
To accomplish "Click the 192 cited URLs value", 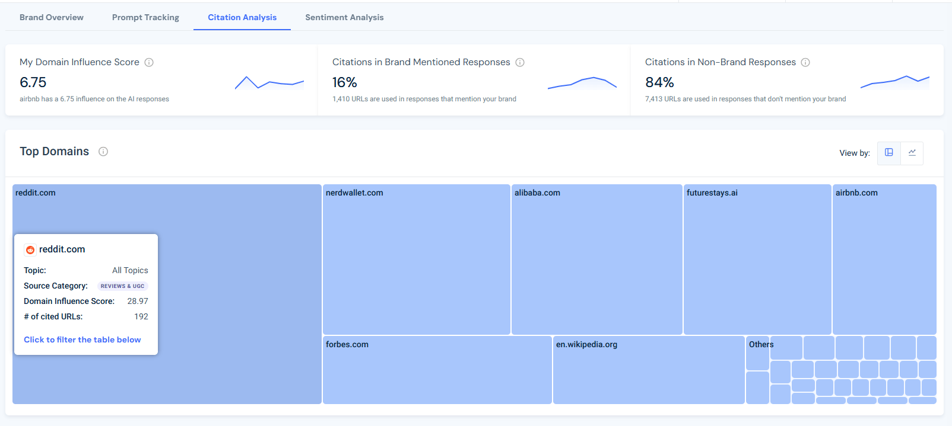I will [x=141, y=316].
